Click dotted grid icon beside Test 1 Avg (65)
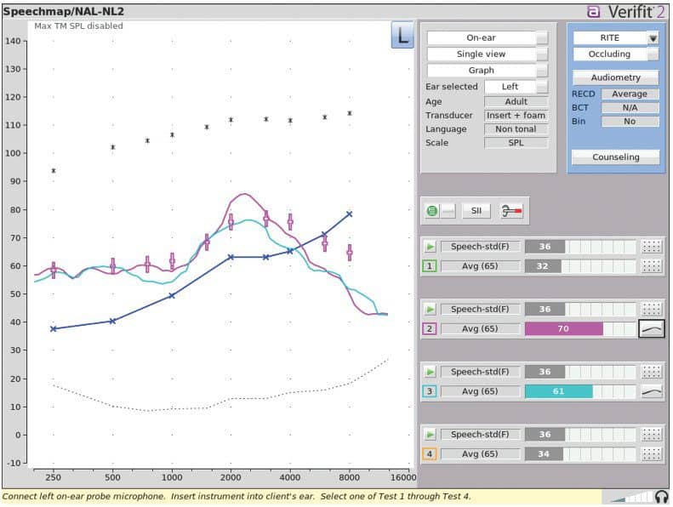673x507 pixels. point(652,266)
